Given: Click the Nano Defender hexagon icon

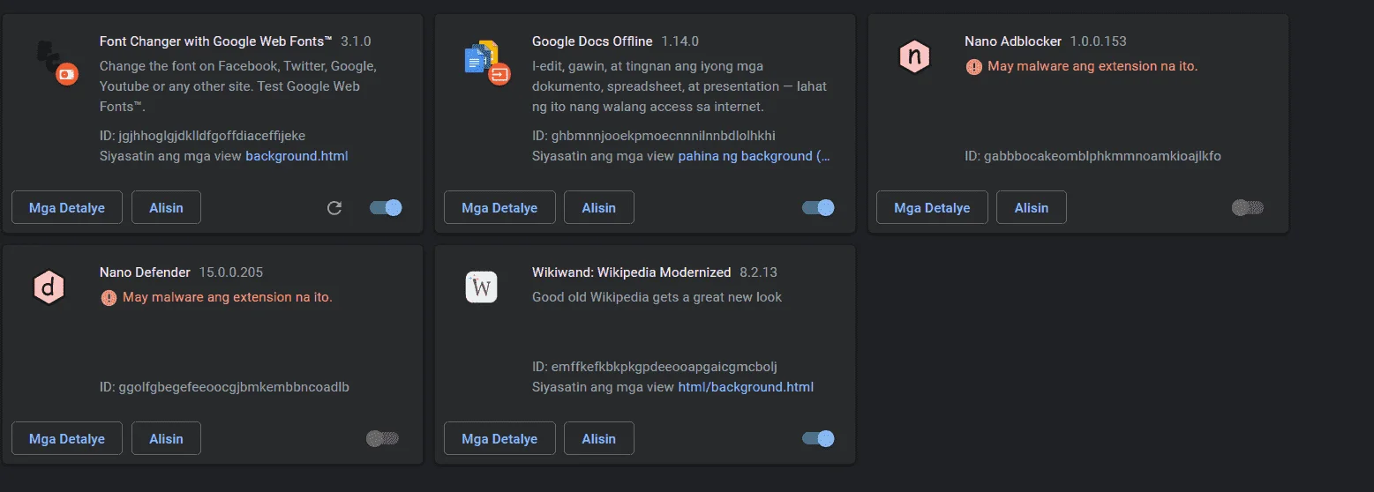Looking at the screenshot, I should point(49,288).
